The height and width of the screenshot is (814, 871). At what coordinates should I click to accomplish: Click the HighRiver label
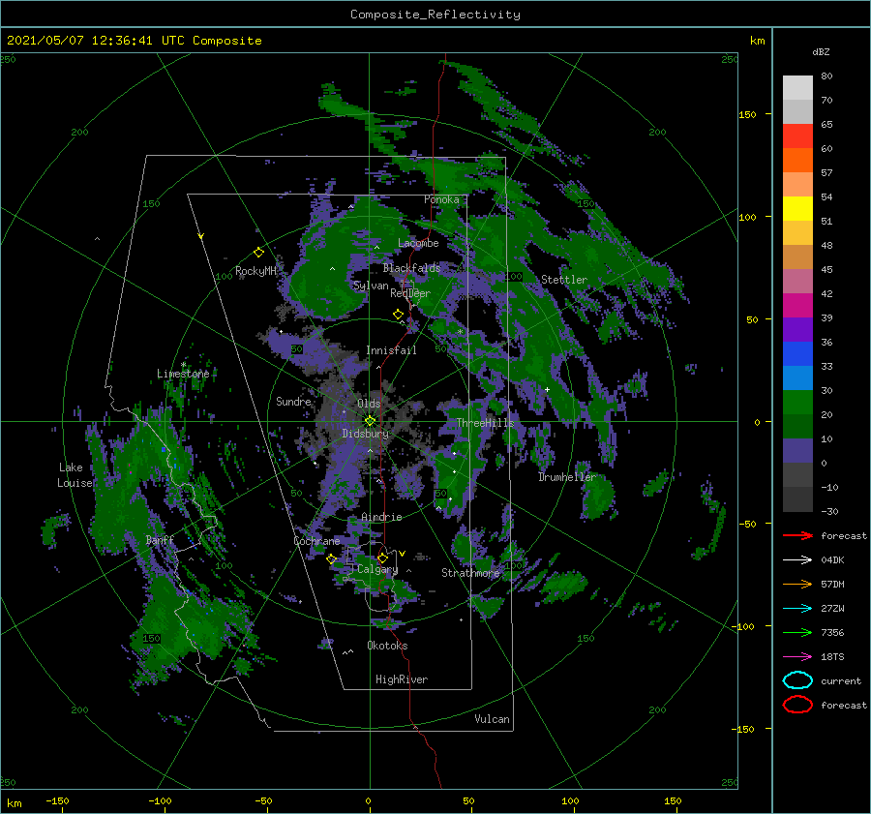(402, 679)
